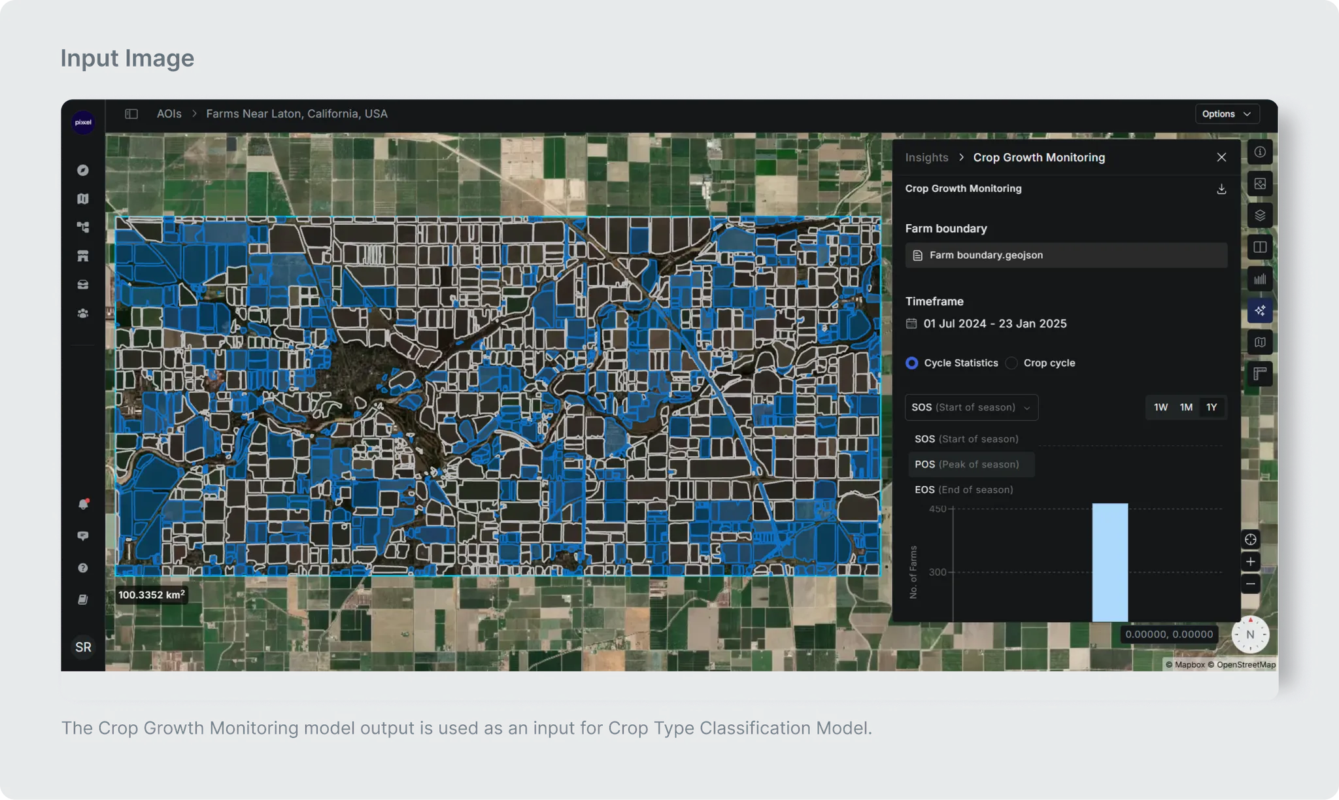This screenshot has height=800, width=1339.
Task: Click the sparkle AI insights icon
Action: pos(1259,310)
